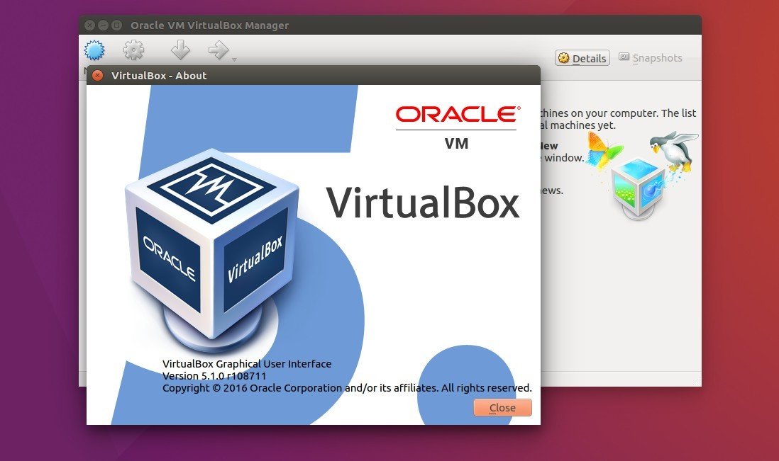Close the About dialog with Close button
The image size is (779, 461).
point(502,407)
